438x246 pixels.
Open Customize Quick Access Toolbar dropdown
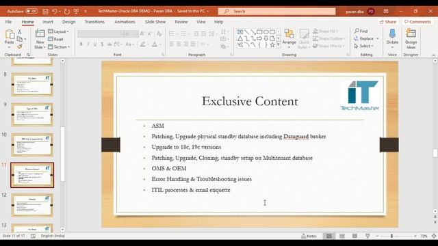(85, 12)
